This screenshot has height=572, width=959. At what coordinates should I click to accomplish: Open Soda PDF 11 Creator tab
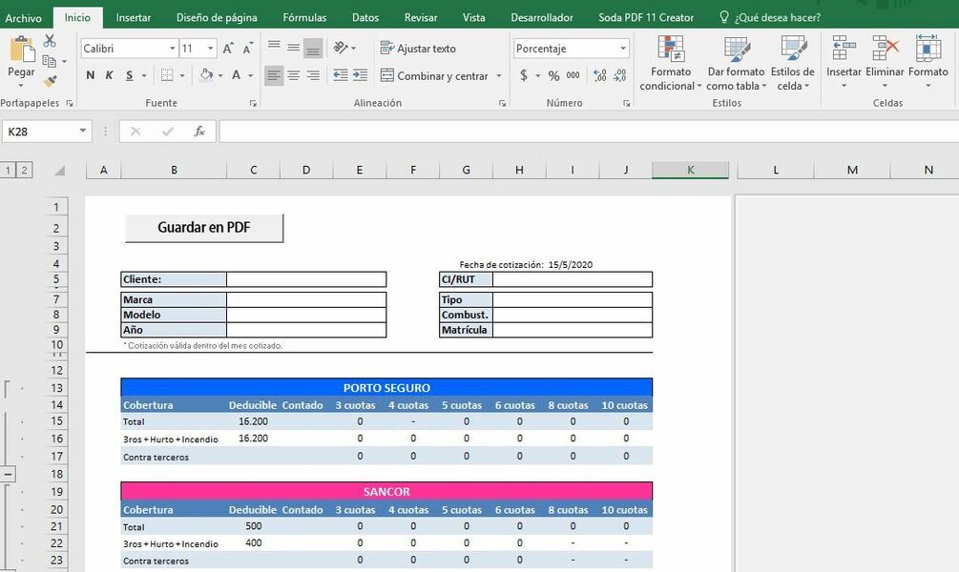646,18
